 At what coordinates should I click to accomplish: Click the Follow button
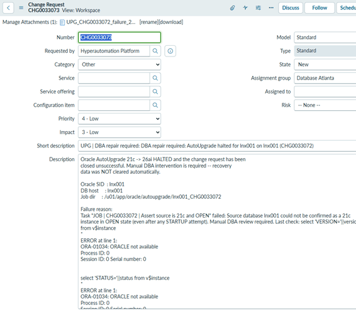coord(320,8)
